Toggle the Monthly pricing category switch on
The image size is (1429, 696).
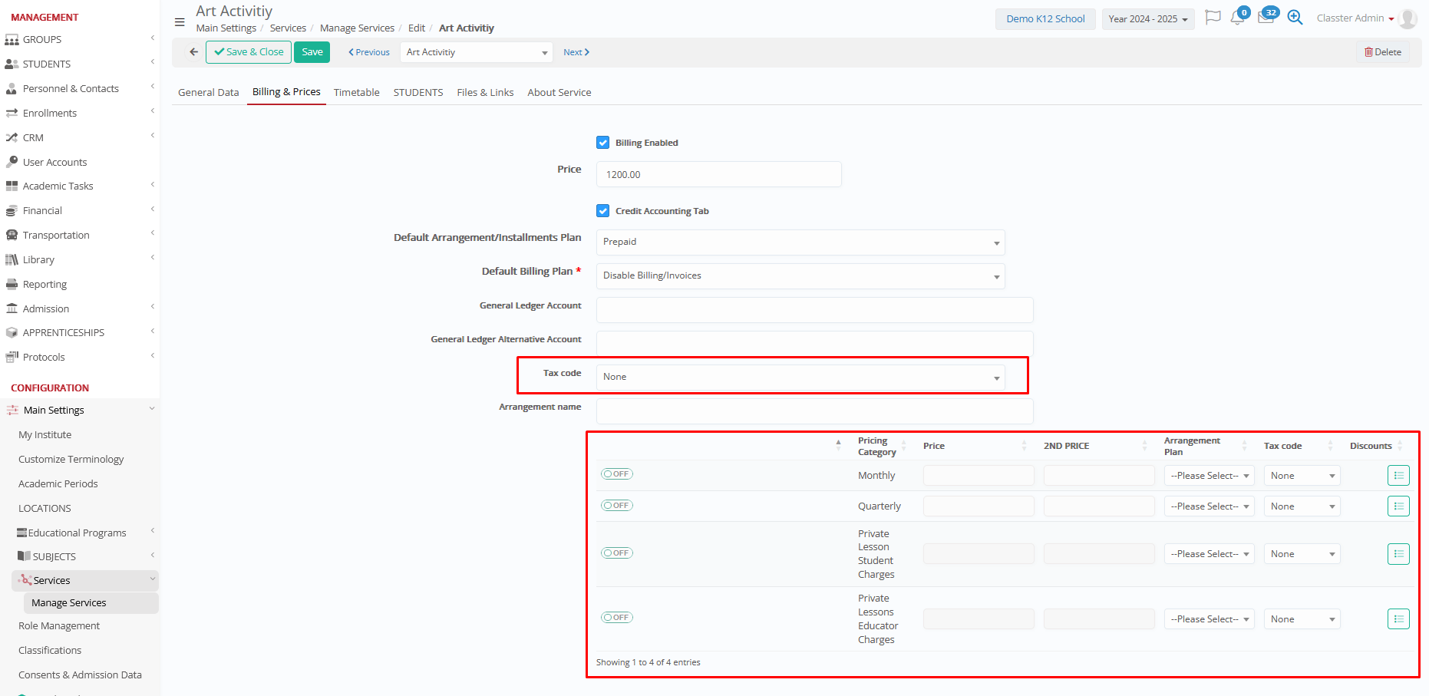point(617,474)
